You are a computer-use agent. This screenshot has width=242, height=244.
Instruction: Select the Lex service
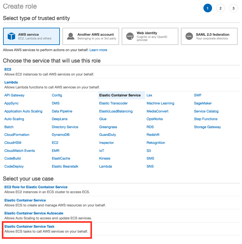(x=149, y=95)
